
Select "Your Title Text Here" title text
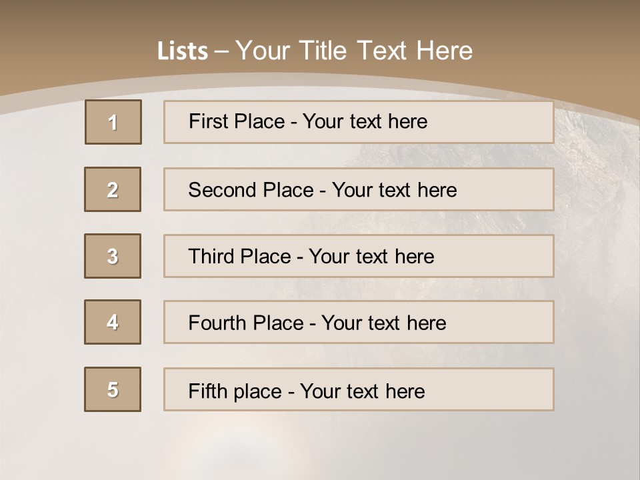point(354,51)
